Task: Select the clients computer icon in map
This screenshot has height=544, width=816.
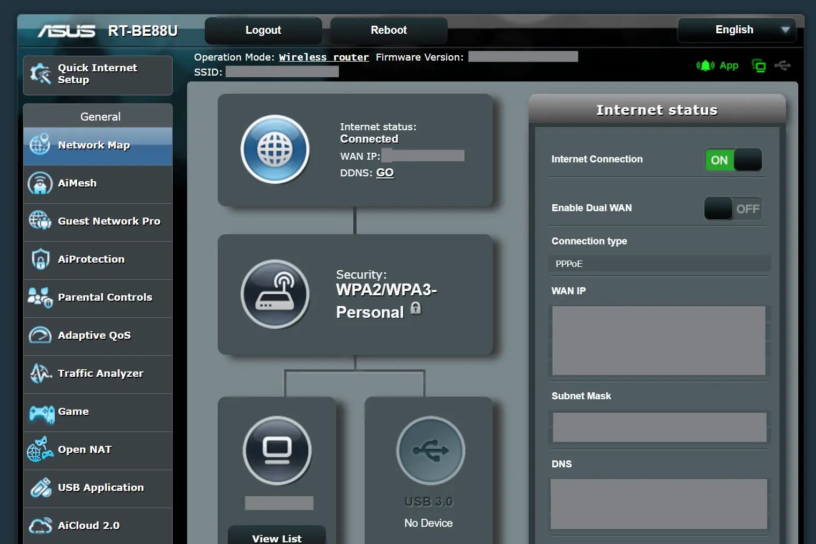Action: click(x=277, y=450)
